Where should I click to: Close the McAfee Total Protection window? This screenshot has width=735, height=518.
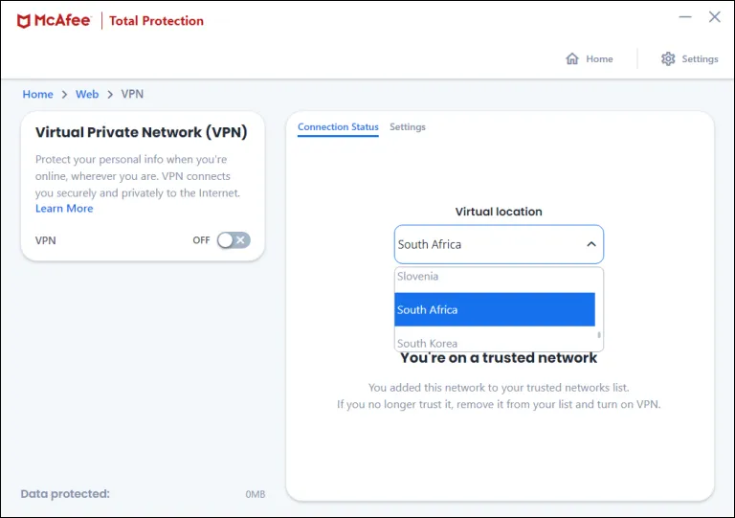click(x=714, y=16)
